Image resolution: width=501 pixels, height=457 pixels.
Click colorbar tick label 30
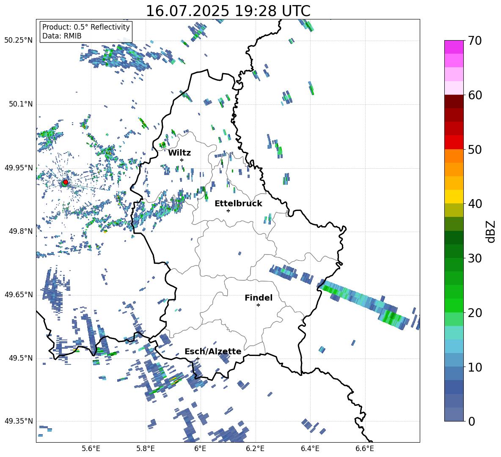click(x=475, y=258)
